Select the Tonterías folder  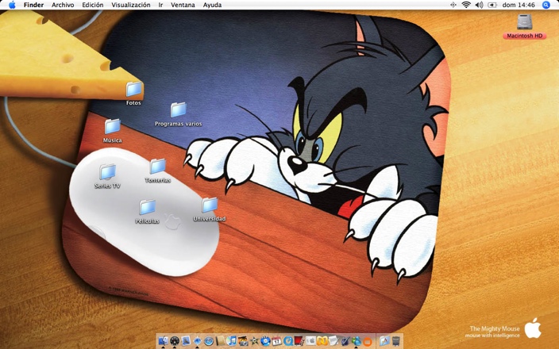pyautogui.click(x=158, y=167)
